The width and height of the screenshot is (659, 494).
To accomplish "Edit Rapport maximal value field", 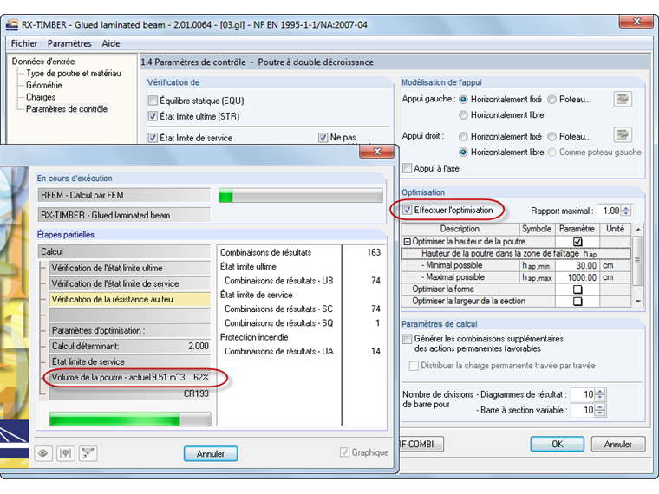I will click(610, 211).
